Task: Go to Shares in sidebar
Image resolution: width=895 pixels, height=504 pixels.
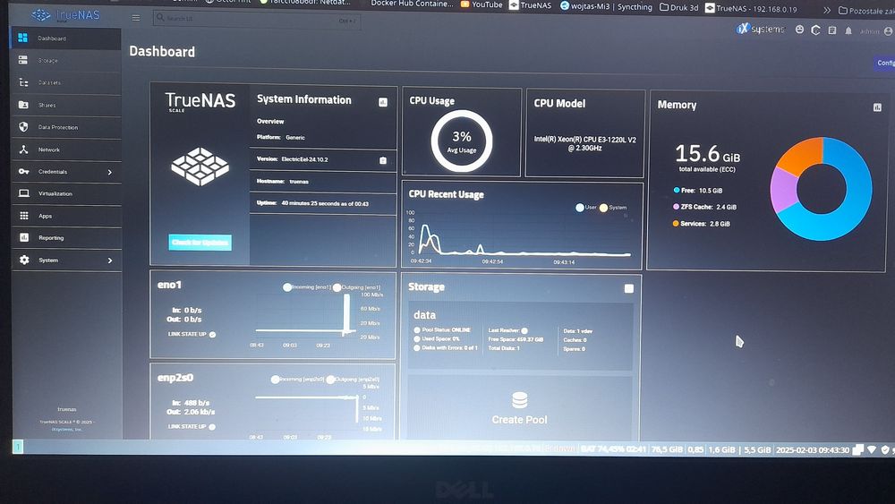Action: click(x=65, y=105)
